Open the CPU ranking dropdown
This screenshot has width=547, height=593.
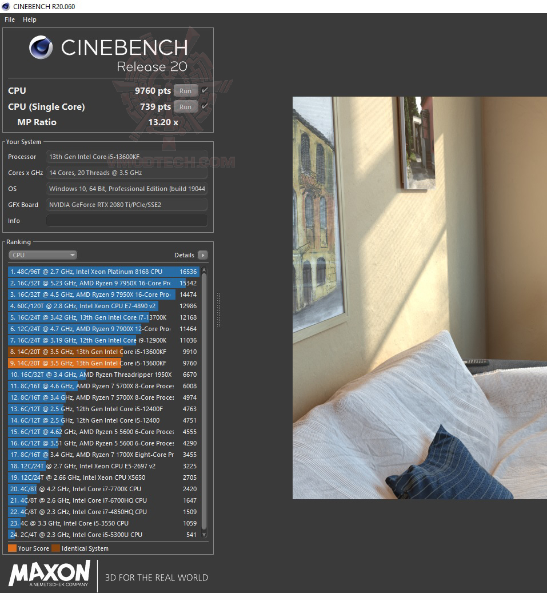[x=43, y=255]
